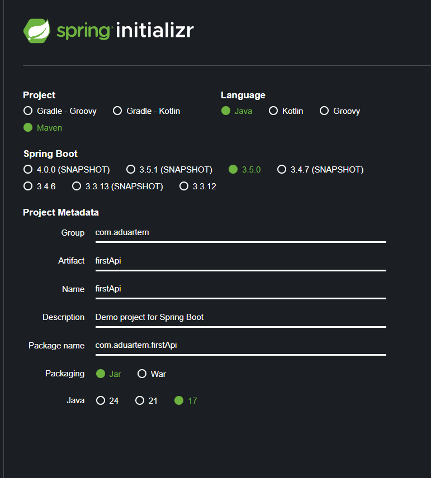Image resolution: width=431 pixels, height=478 pixels.
Task: Select Spring Boot 3.3.13 (SNAPSHOT)
Action: point(117,187)
